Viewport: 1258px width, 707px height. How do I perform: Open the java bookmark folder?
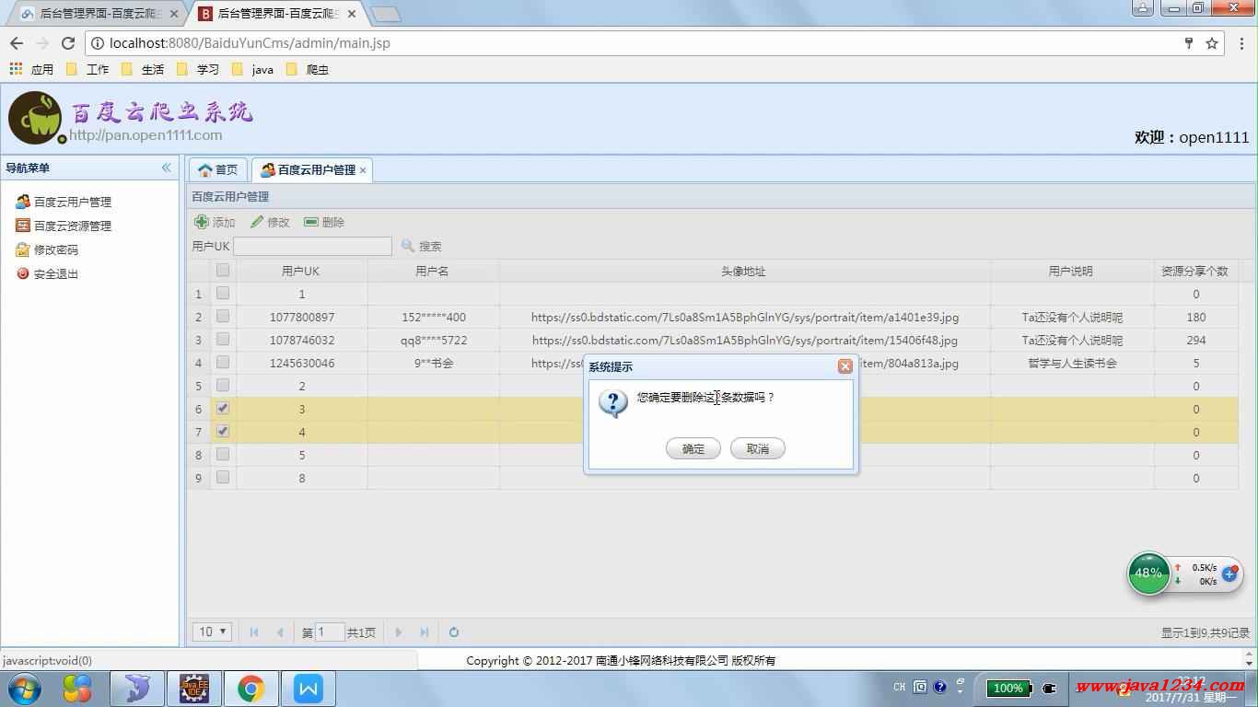click(253, 69)
